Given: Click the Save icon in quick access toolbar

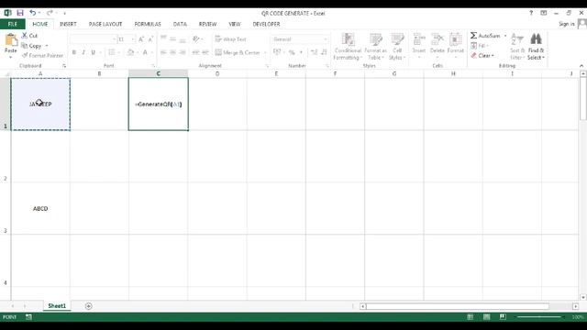Looking at the screenshot, I should [x=20, y=13].
